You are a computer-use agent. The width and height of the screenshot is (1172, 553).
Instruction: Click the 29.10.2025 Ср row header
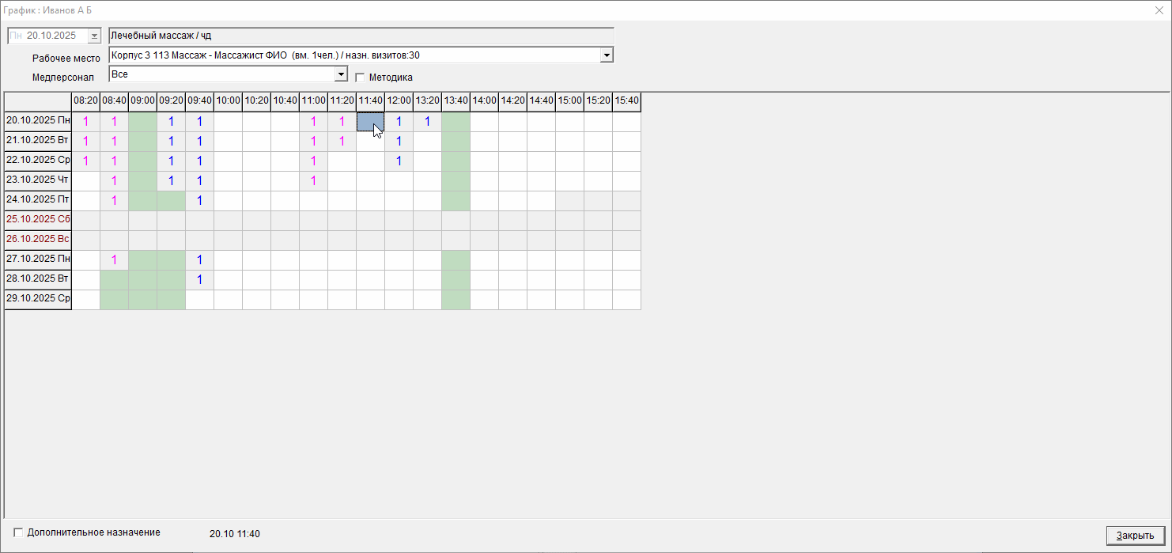38,300
